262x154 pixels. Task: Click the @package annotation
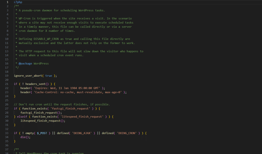[25, 63]
